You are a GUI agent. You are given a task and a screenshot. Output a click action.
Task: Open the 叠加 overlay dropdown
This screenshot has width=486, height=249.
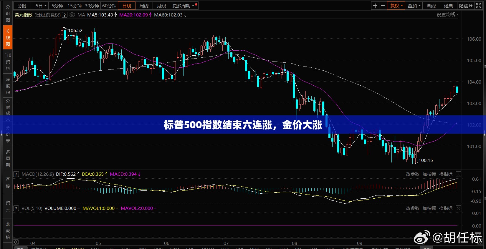tap(414, 6)
